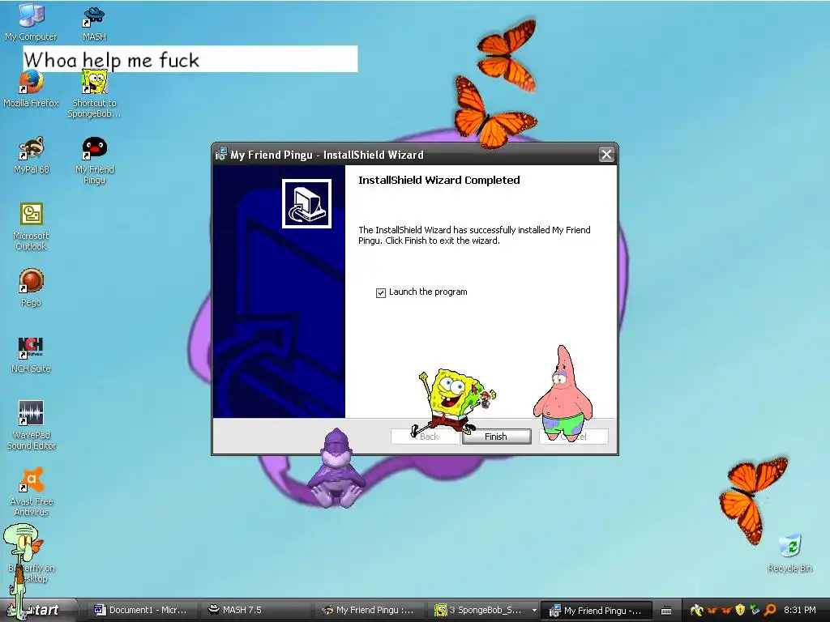This screenshot has height=622, width=830.
Task: Select the My Friend Pingu desktop shortcut
Action: pos(94,160)
